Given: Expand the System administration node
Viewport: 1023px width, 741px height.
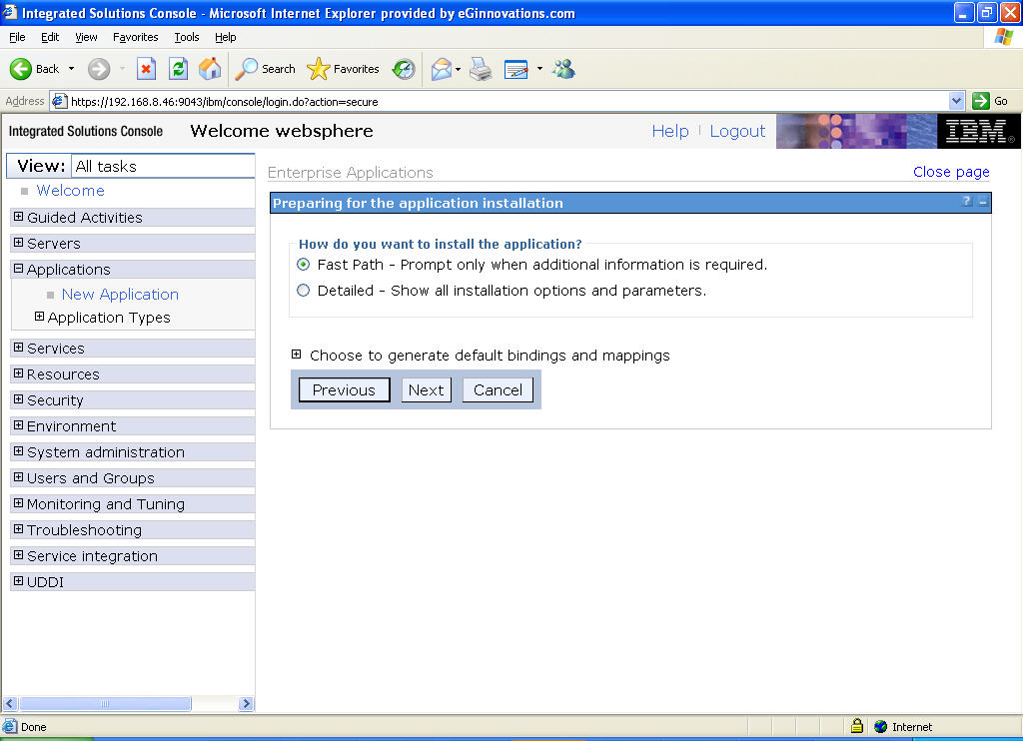Looking at the screenshot, I should [18, 451].
